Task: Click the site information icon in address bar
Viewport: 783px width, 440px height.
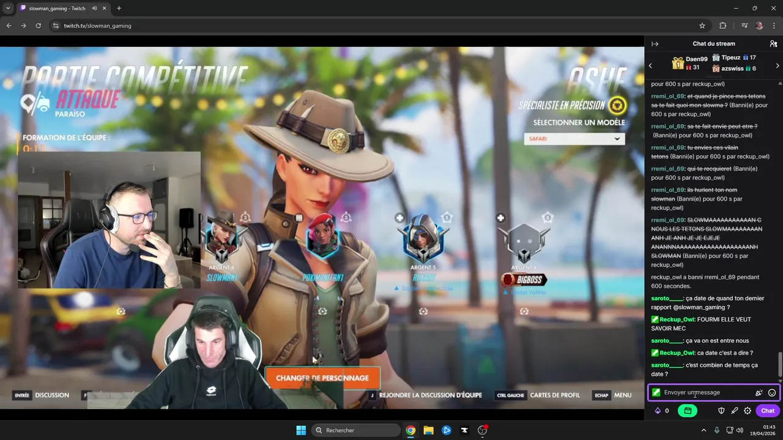Action: 56,26
